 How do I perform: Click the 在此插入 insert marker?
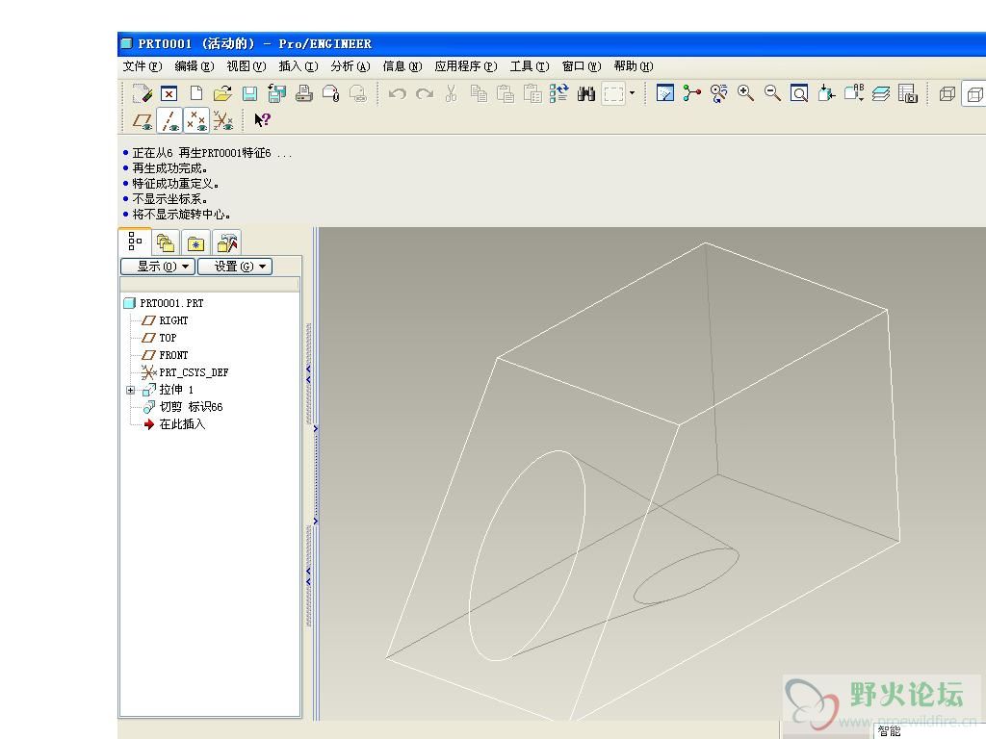[x=182, y=424]
